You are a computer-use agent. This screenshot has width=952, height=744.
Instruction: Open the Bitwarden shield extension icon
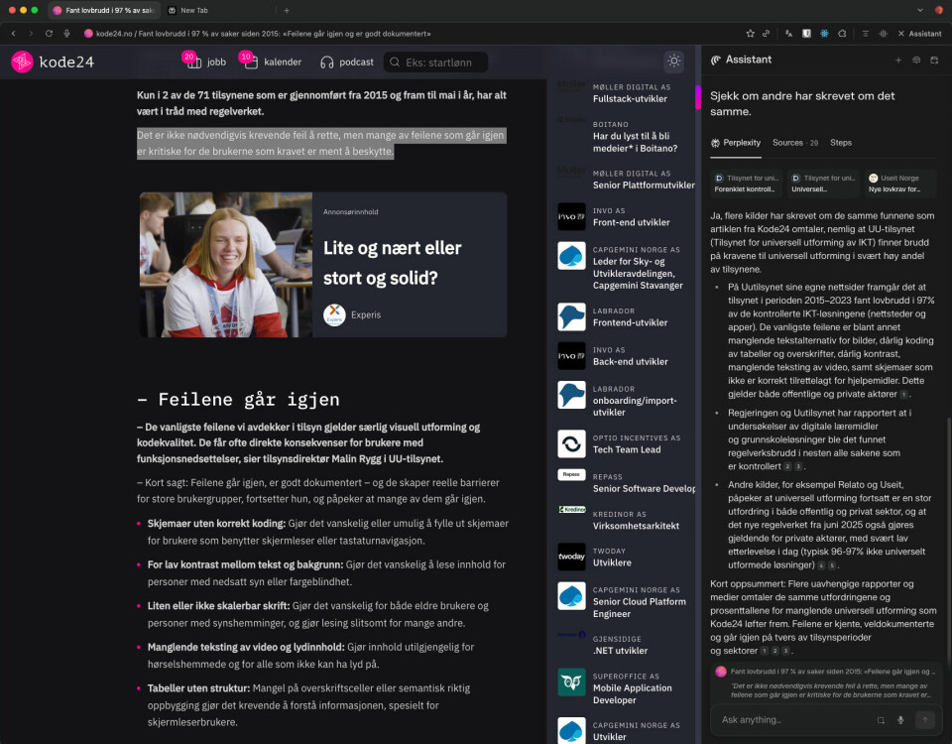point(806,34)
